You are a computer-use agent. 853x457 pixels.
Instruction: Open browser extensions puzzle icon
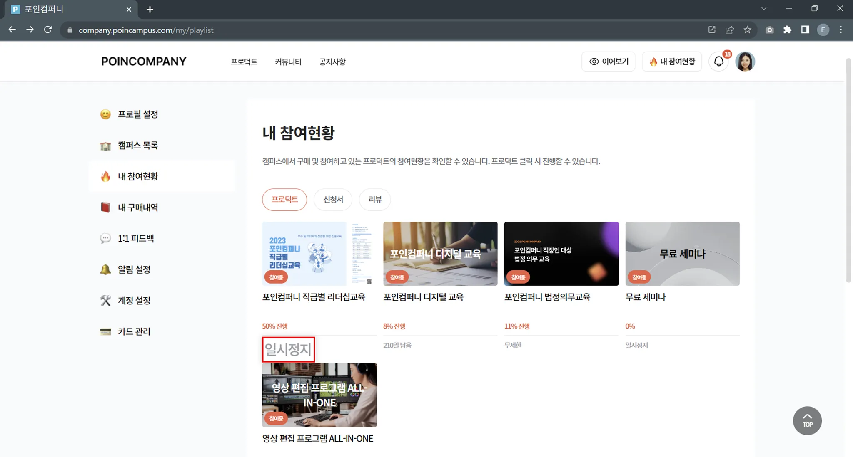(787, 30)
